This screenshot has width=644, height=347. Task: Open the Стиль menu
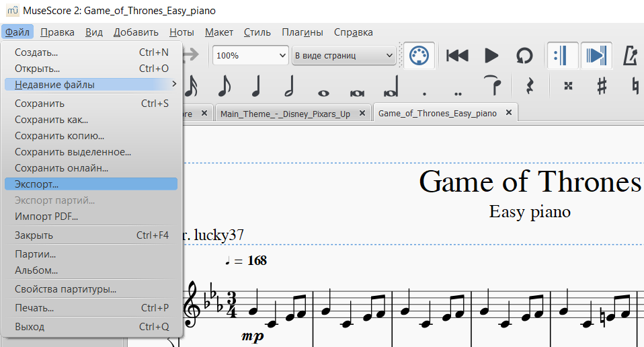click(257, 32)
